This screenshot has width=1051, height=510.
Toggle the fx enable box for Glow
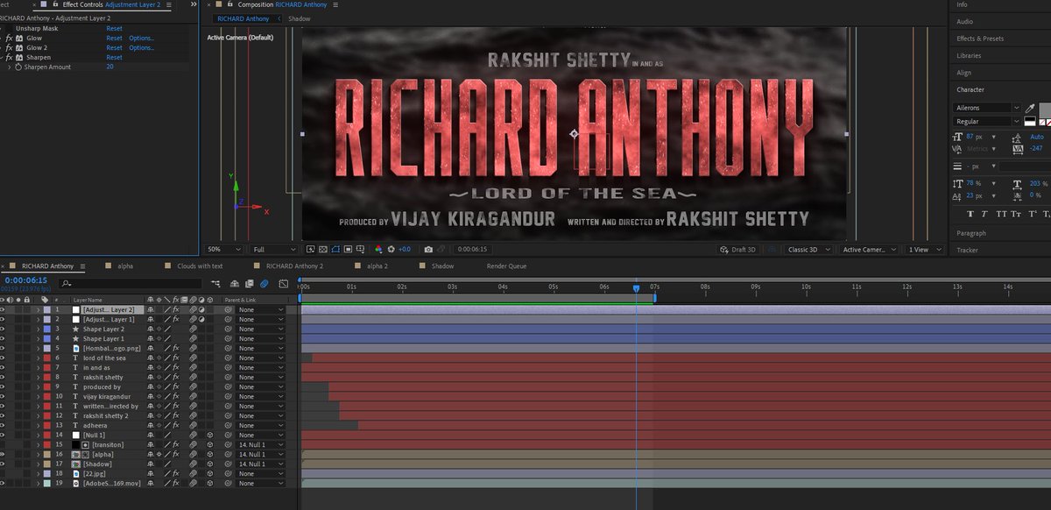9,39
